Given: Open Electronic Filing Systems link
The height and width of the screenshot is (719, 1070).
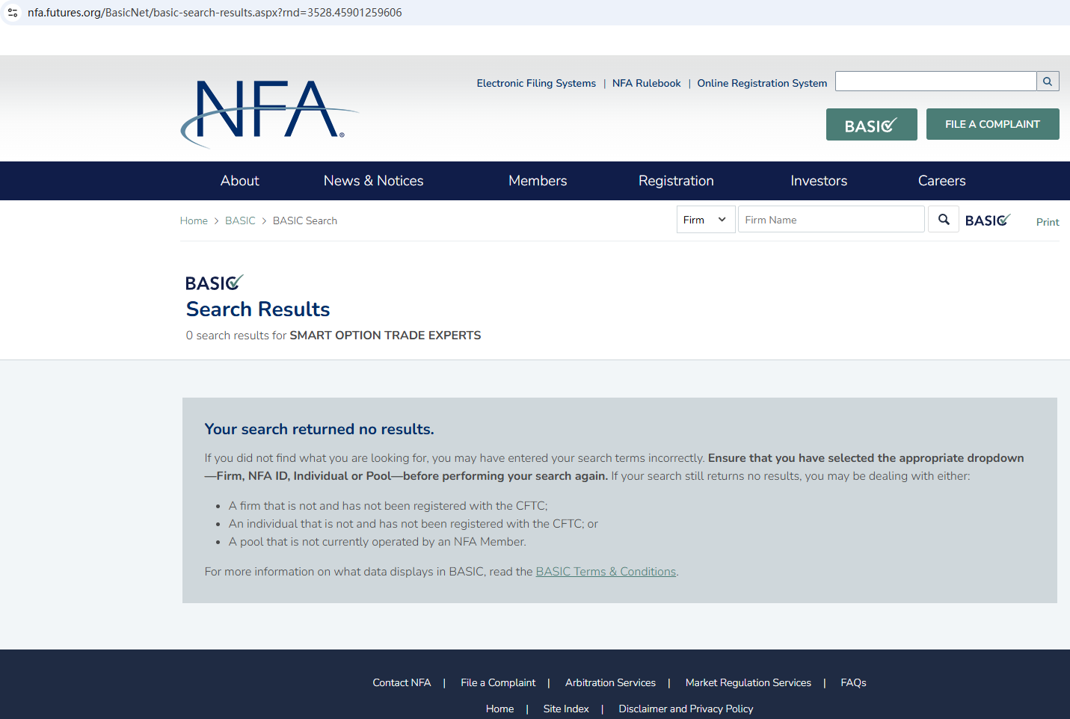Looking at the screenshot, I should (536, 83).
